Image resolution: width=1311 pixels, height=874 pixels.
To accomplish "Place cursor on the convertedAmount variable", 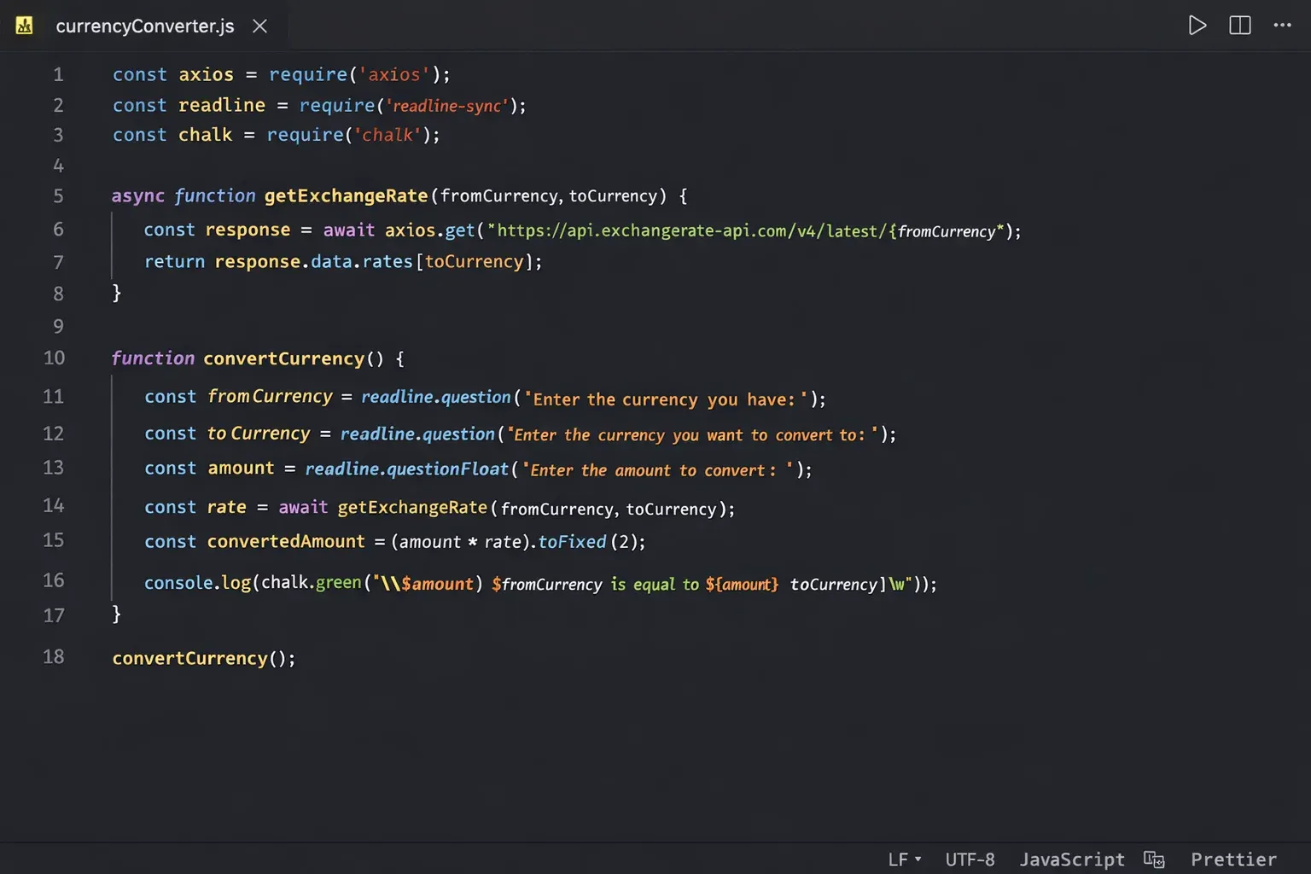I will pos(286,542).
